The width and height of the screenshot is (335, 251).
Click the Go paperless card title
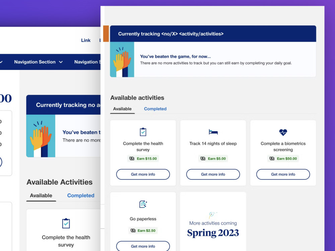coord(143,219)
